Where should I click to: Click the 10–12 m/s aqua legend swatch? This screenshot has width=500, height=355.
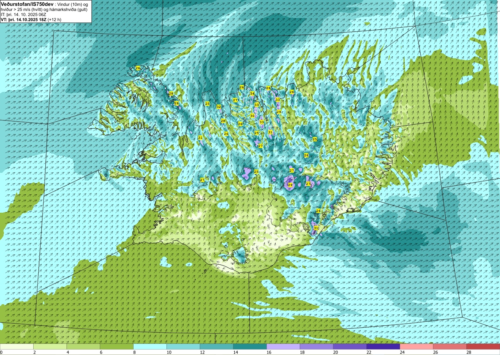point(183,346)
